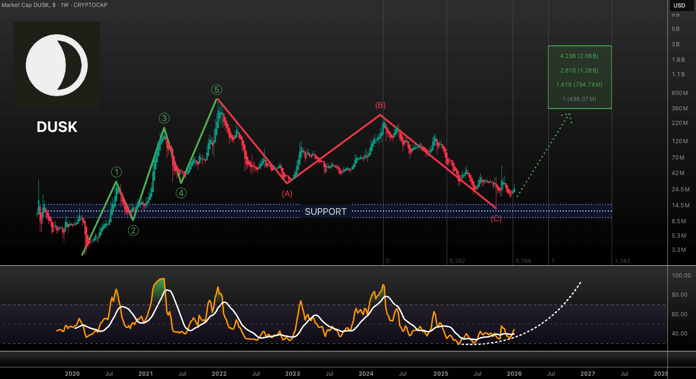Select the green circled wave 2 label
The height and width of the screenshot is (379, 696).
134,230
